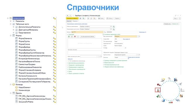Viewport: 187px width, 105px height.
Task: Expand the Финансовый учет section
Action: click(x=108, y=63)
